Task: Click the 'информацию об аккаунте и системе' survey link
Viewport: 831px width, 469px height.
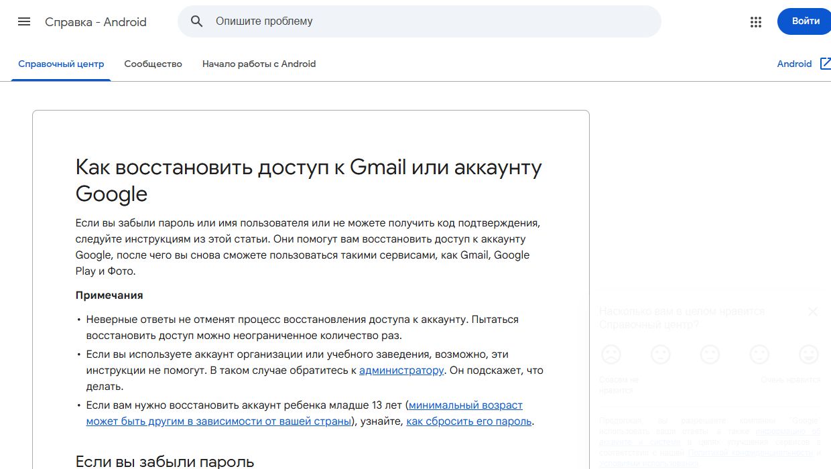Action: [709, 437]
